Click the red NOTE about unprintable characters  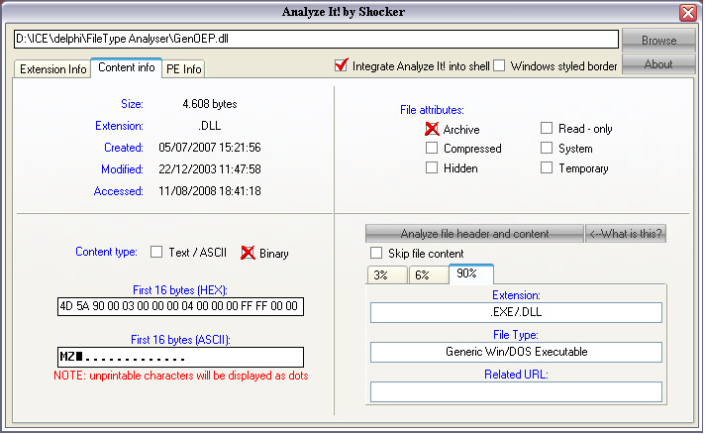point(181,376)
